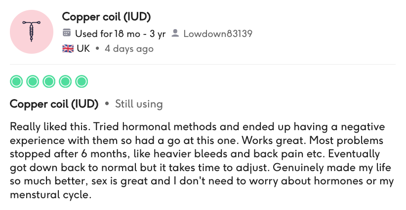
Task: Click the pink copper coil IUD avatar icon
Action: 32,32
